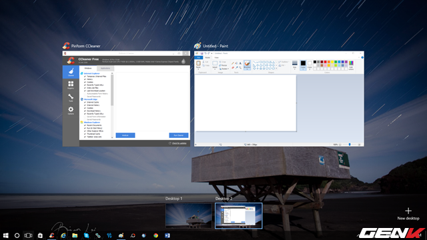Select the Text tool in Paint
Image resolution: width=427 pixels, height=240 pixels.
tap(240, 63)
